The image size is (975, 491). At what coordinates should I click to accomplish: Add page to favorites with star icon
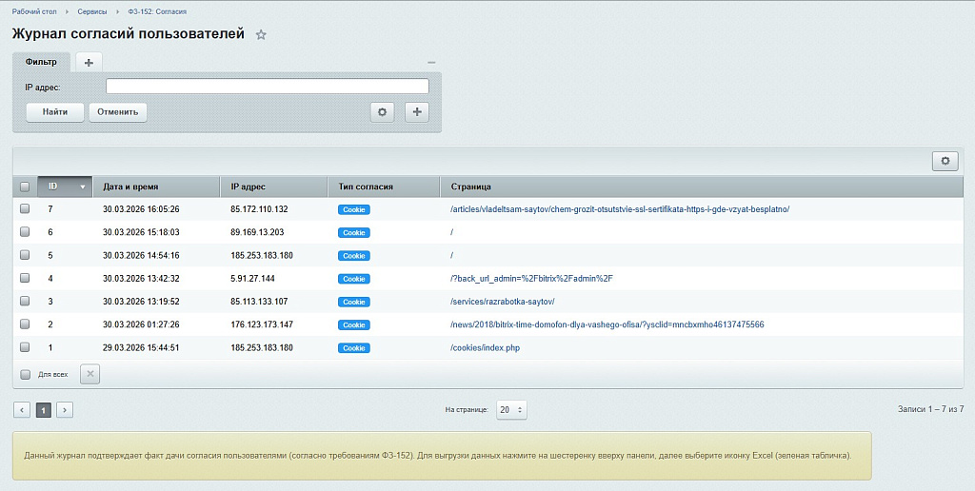[261, 35]
